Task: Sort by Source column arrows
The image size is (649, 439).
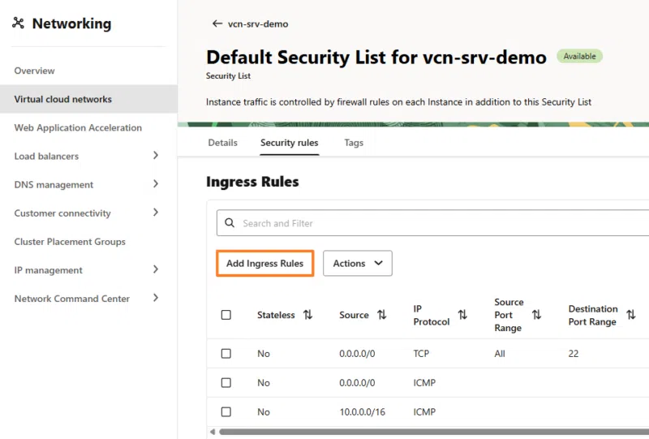Action: pos(381,315)
